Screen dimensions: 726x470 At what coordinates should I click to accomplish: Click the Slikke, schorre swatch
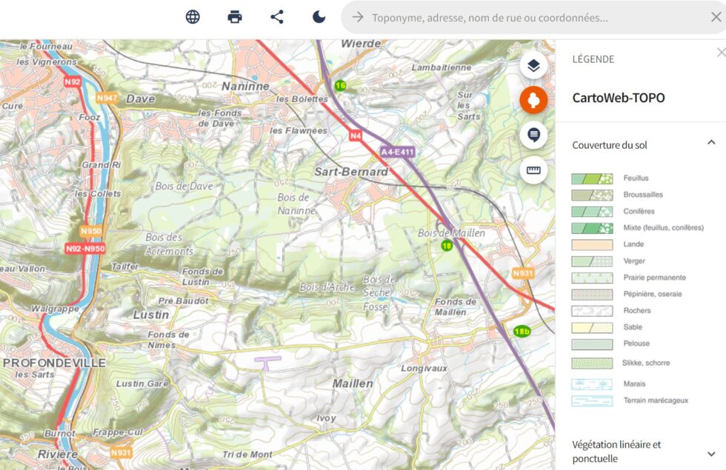pos(592,363)
